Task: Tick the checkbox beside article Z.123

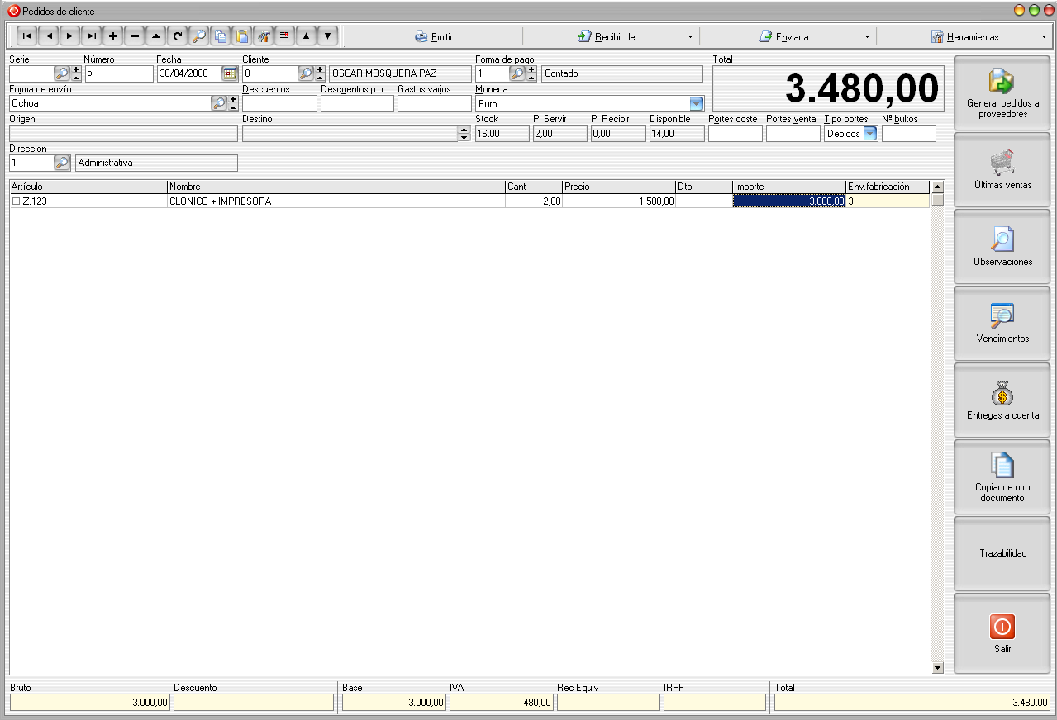Action: click(x=16, y=201)
